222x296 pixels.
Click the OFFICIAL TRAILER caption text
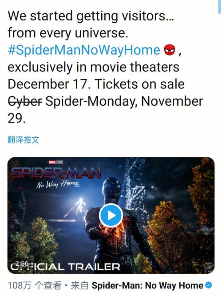[x=65, y=267]
